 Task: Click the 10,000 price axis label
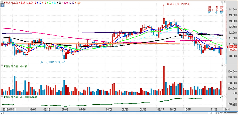pos(233,56)
